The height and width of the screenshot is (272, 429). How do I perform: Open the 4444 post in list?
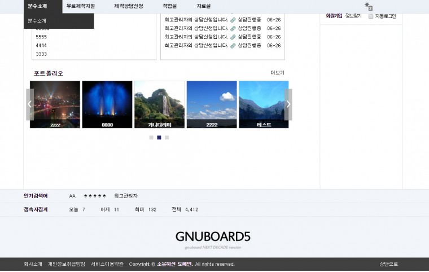point(41,45)
